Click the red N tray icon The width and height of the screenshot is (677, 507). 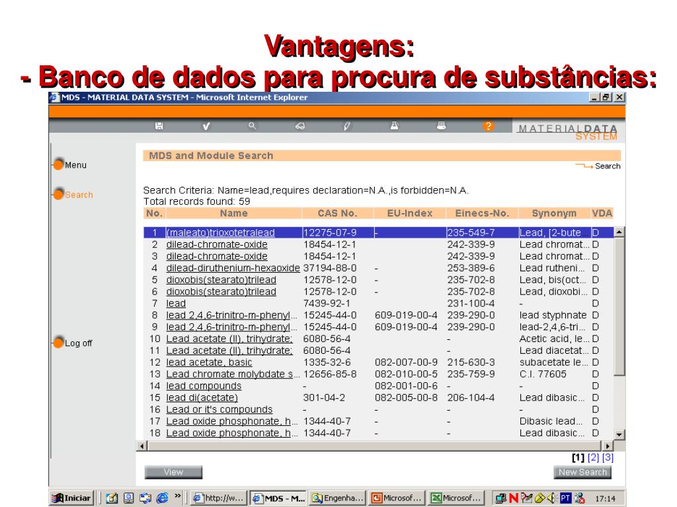point(513,498)
